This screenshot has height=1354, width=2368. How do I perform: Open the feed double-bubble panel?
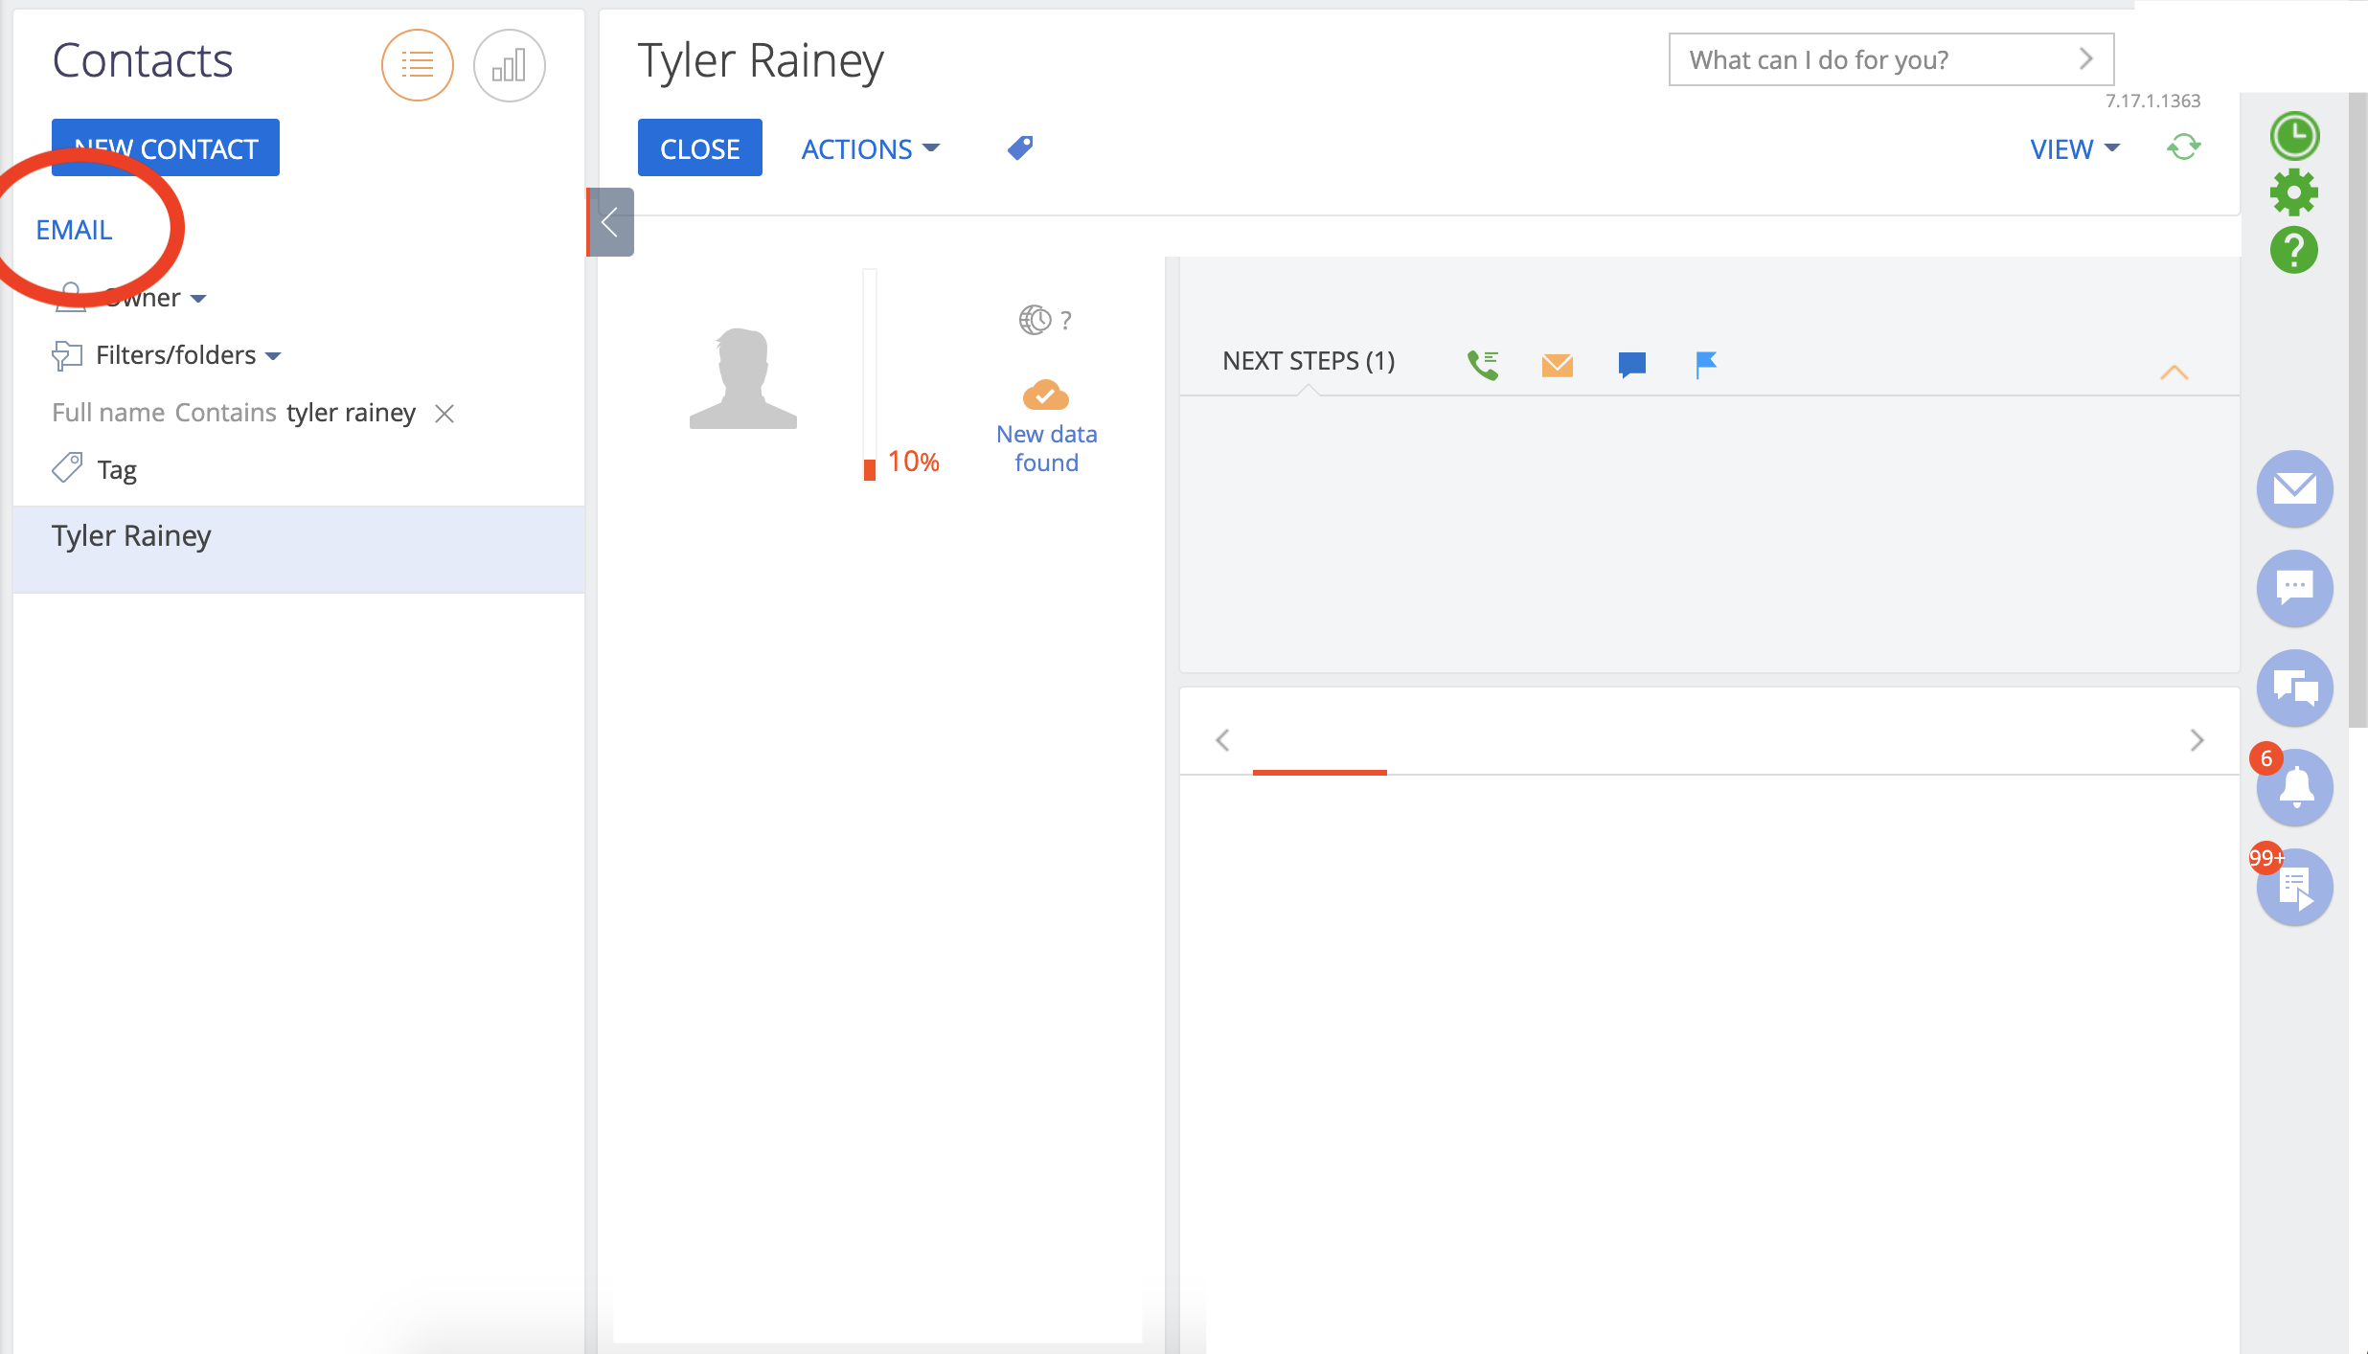point(2295,688)
